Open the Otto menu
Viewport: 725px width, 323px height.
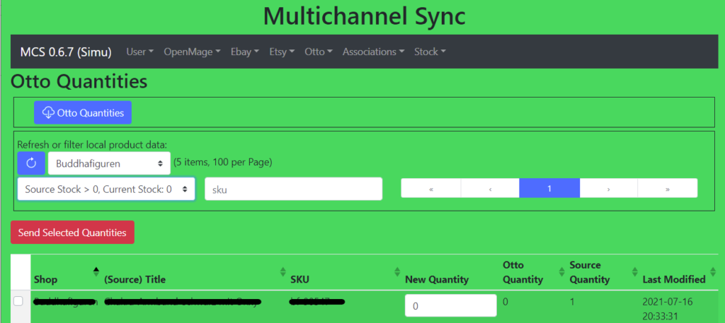click(318, 52)
